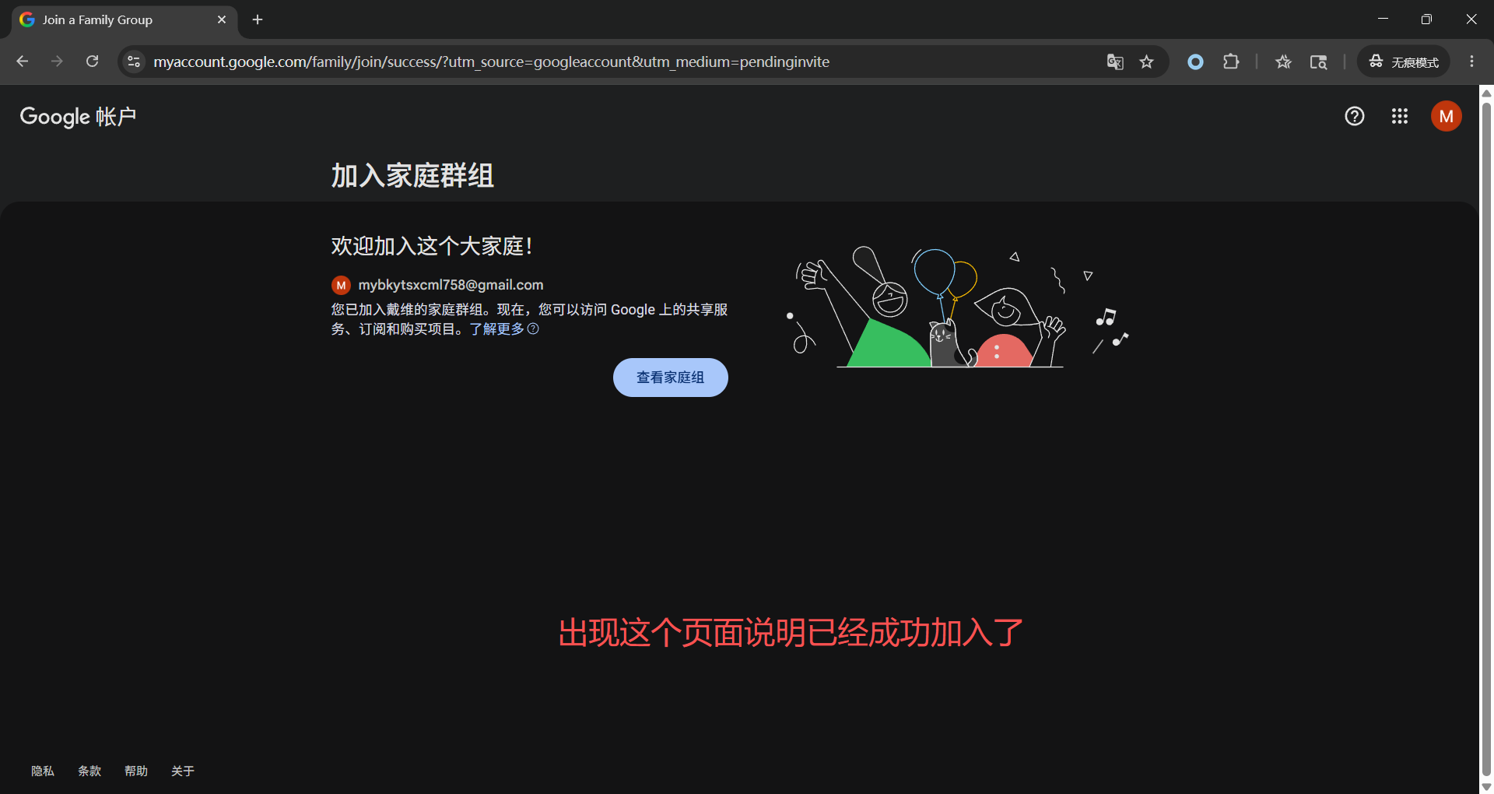Open the 关于 footer link
Viewport: 1494px width, 794px height.
tap(183, 771)
